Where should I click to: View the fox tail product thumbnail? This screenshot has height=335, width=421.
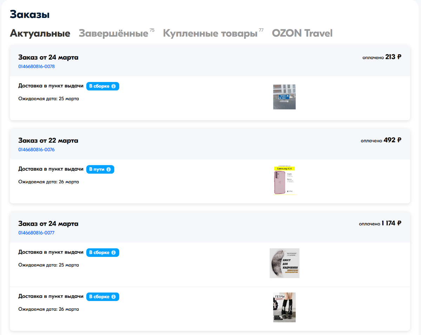284,263
